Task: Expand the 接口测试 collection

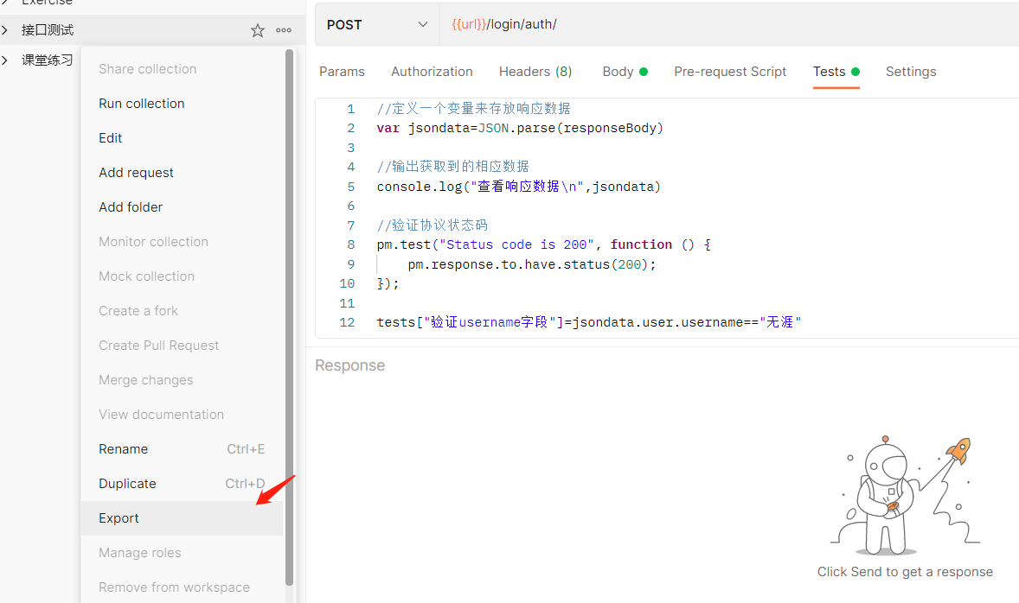Action: coord(5,30)
